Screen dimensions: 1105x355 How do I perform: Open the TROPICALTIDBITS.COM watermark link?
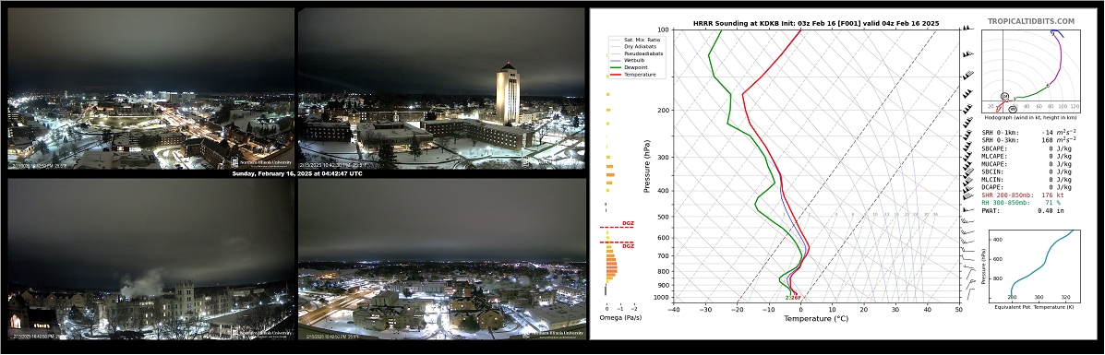tap(1031, 22)
